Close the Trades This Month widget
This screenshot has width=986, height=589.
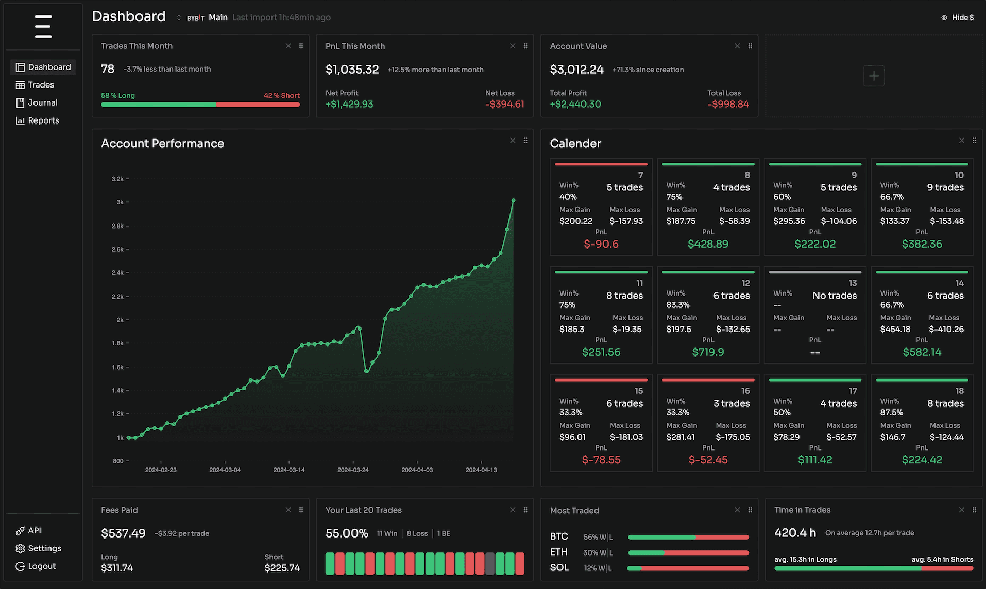point(288,46)
